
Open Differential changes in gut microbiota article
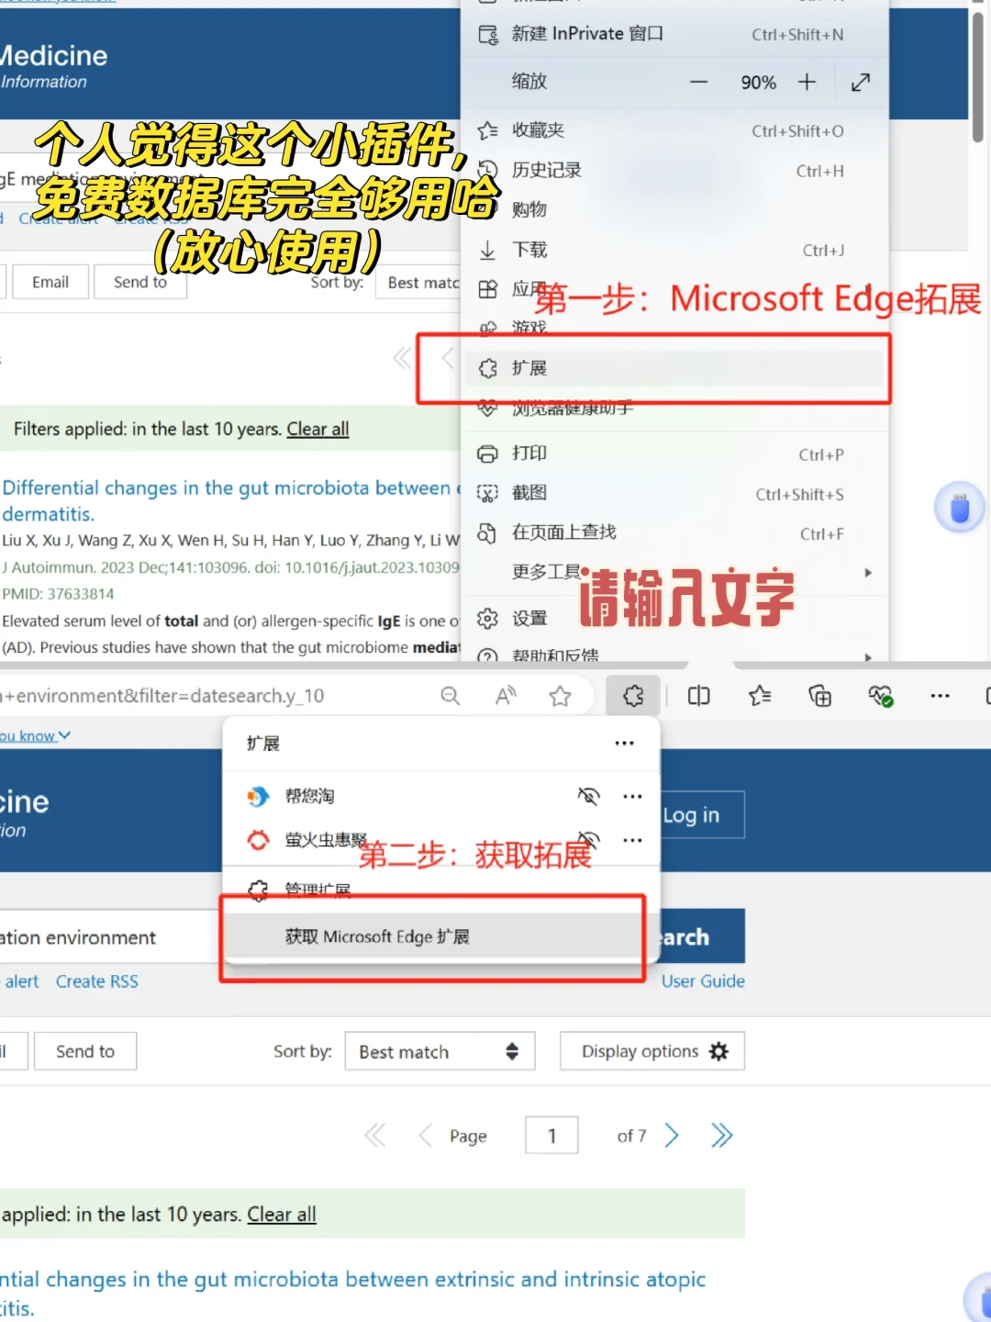[231, 500]
